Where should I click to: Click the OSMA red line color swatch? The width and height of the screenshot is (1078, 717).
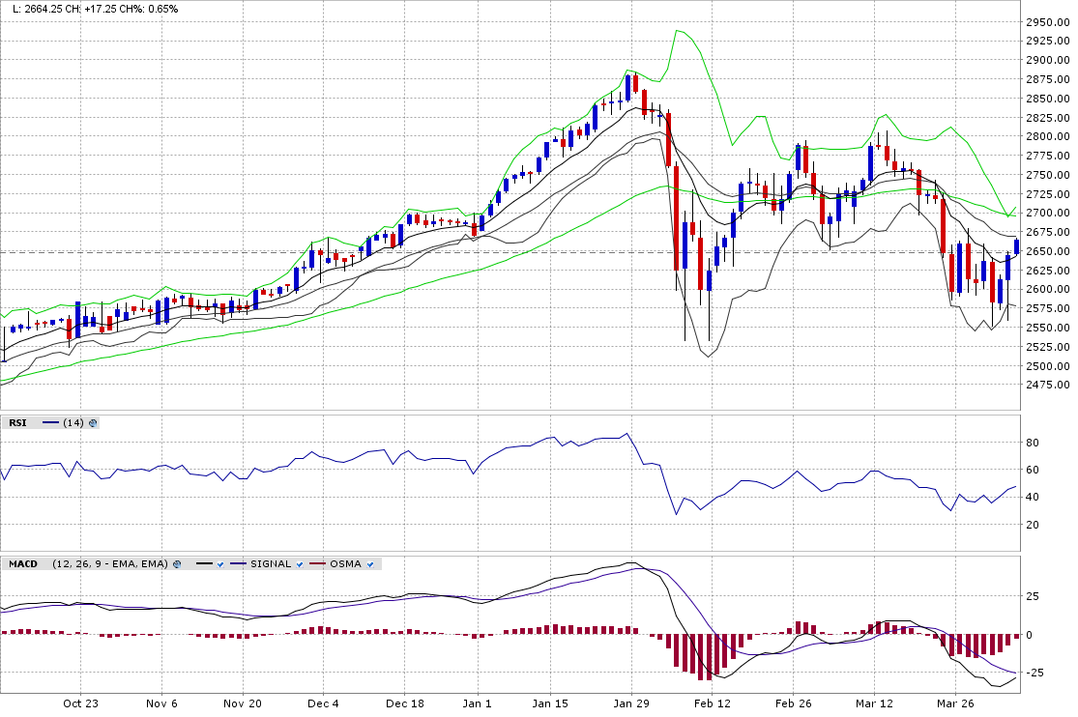click(317, 564)
